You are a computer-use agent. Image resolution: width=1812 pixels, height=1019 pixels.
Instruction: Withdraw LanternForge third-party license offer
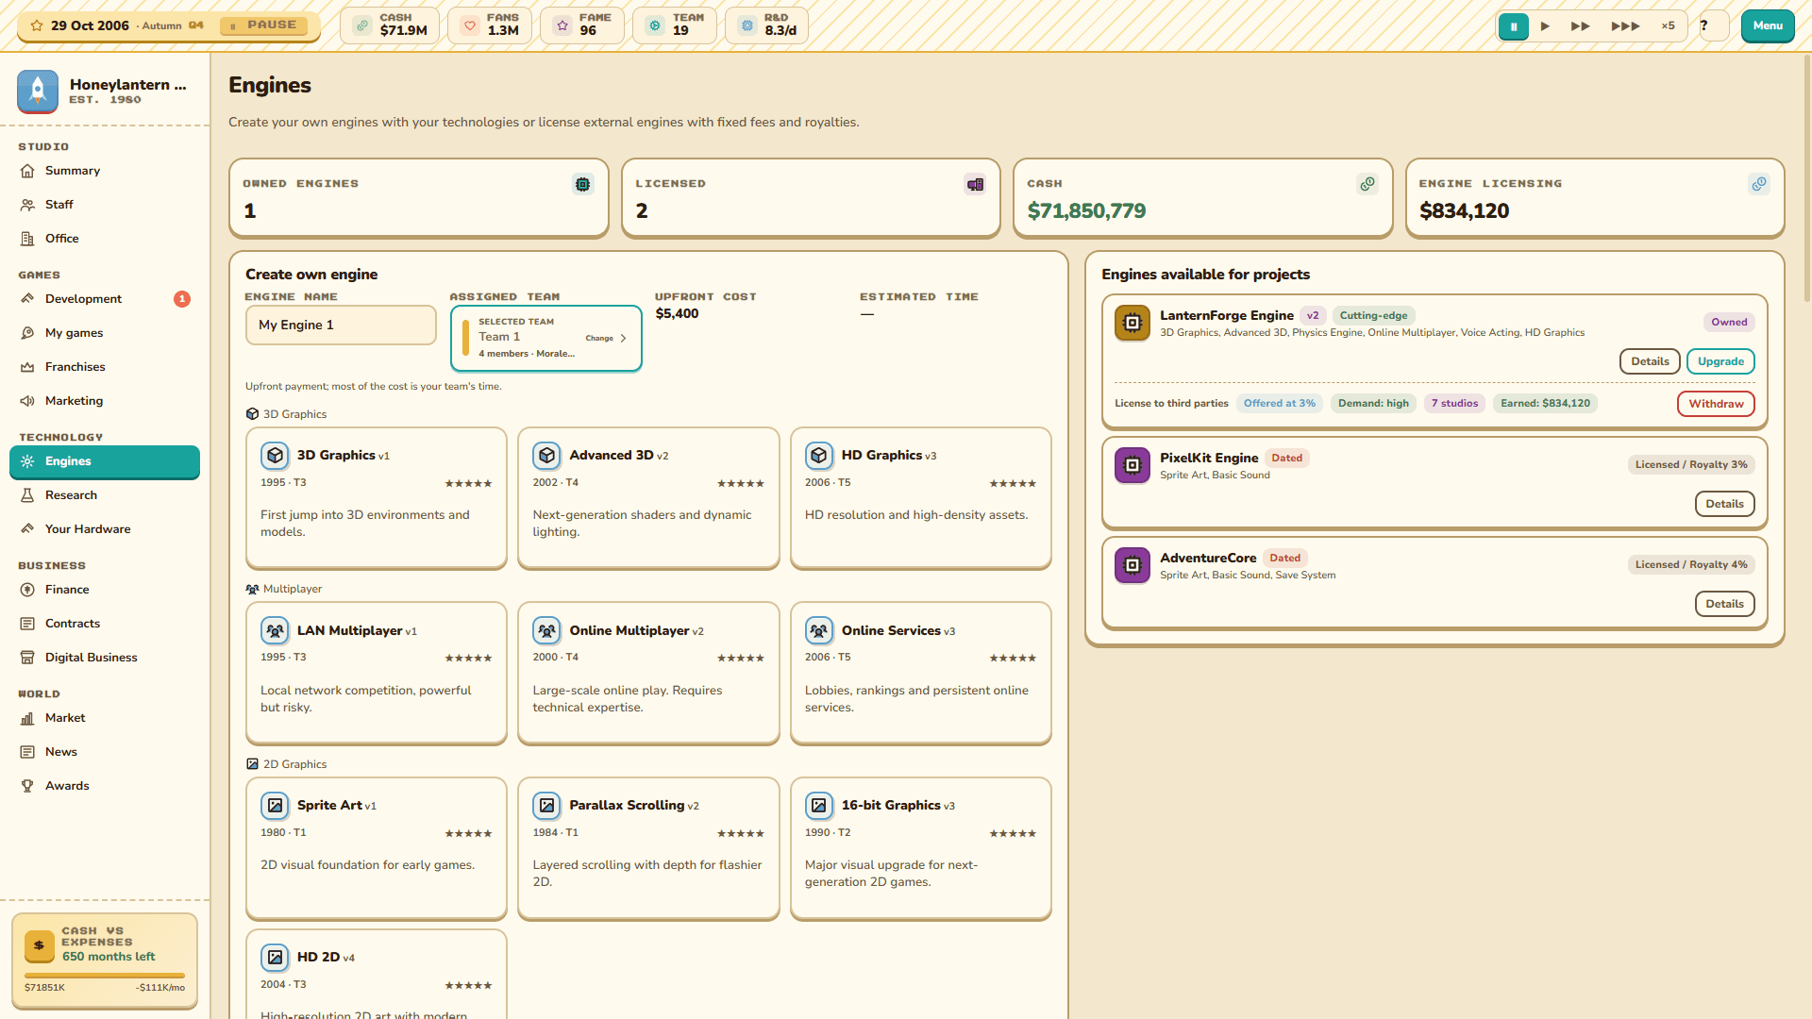coord(1716,404)
